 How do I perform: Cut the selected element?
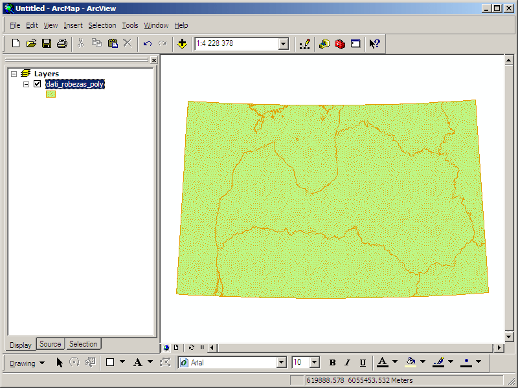click(x=80, y=43)
